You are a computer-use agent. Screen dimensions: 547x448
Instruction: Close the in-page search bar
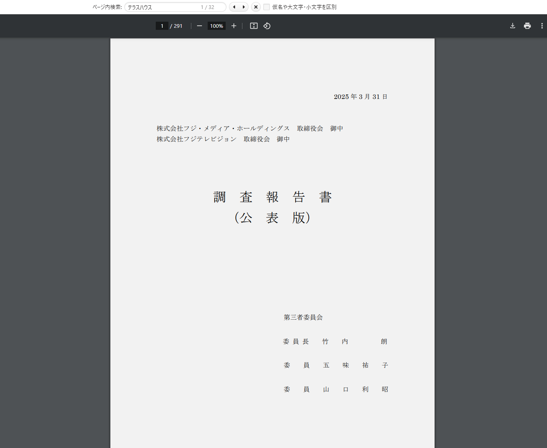click(256, 7)
